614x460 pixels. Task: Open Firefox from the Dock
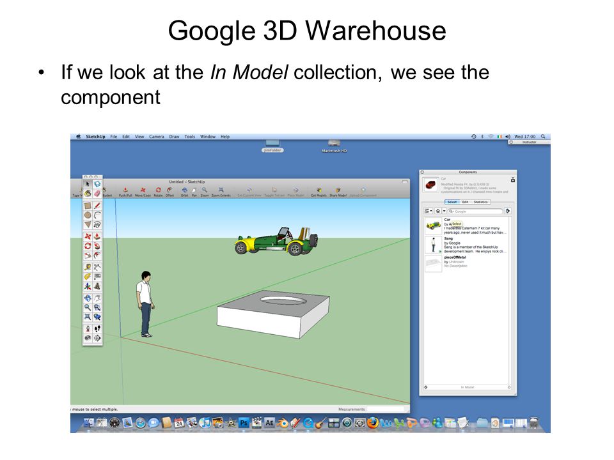[372, 423]
